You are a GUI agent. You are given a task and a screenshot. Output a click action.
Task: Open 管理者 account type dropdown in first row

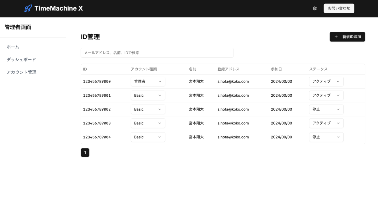tap(148, 81)
